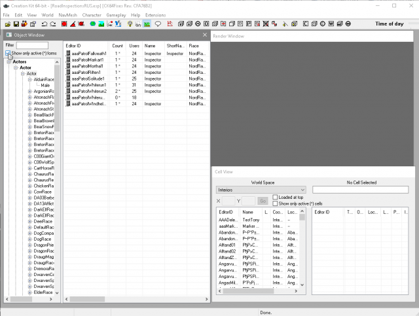
Task: Click the speech bubble dialogue icon
Action: [x=158, y=24]
